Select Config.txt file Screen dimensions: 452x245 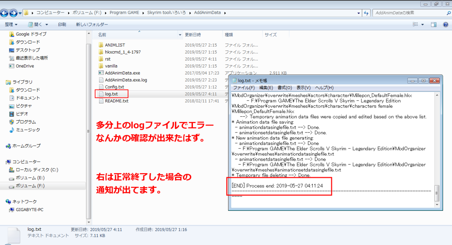click(111, 87)
